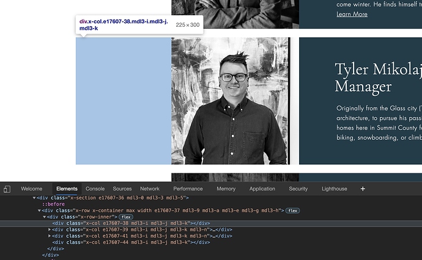This screenshot has height=260, width=422.
Task: Switch to the Console tab
Action: point(95,189)
